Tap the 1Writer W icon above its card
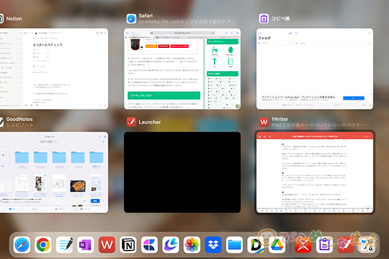The width and height of the screenshot is (389, 259). 264,122
